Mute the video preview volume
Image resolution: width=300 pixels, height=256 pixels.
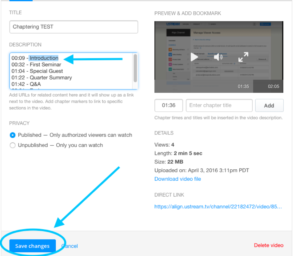(218, 57)
